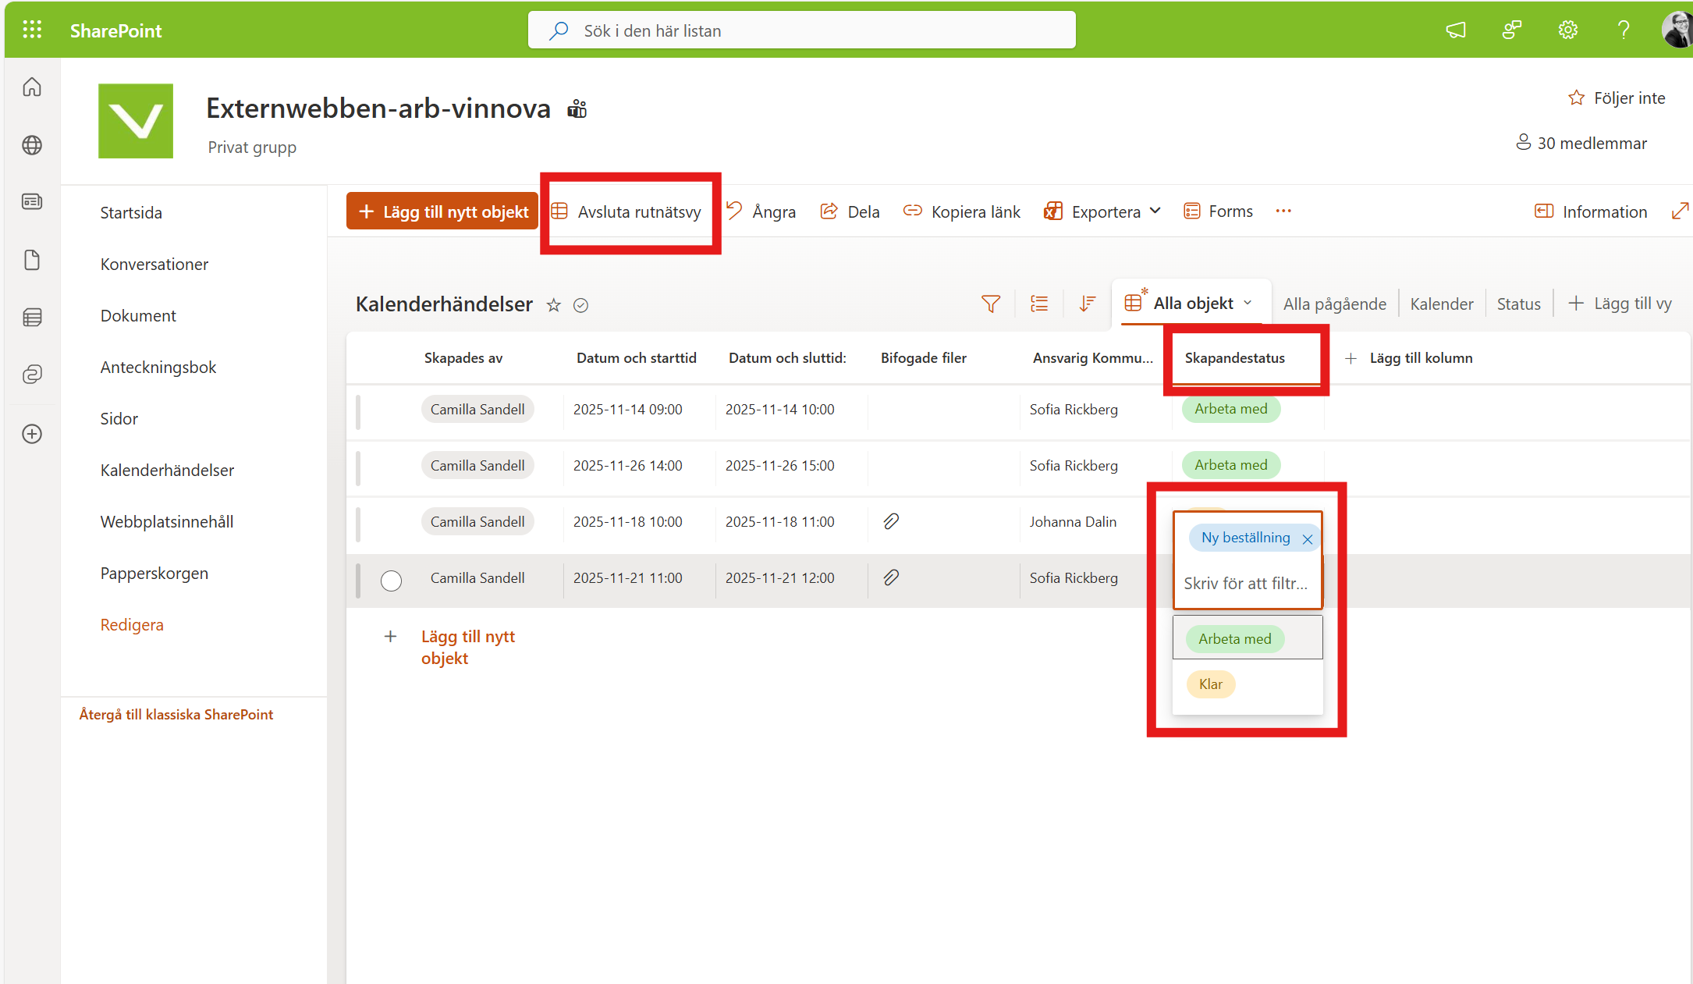The image size is (1693, 984).
Task: Click Återgå till klassiska SharePoint link
Action: [176, 714]
